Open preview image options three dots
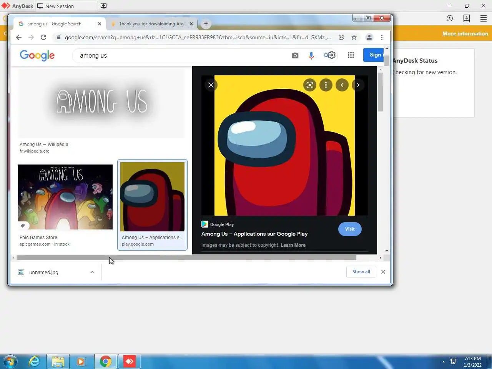Screen dimensions: 492x369 326,85
